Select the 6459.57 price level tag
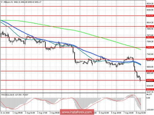The image size is (154, 115). click(x=150, y=80)
